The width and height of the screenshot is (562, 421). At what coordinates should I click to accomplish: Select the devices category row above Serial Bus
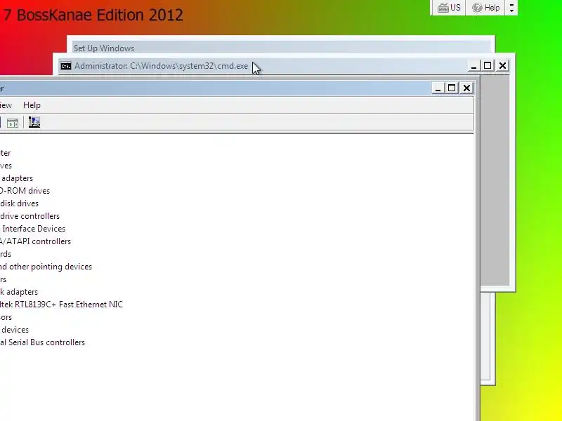coord(14,330)
